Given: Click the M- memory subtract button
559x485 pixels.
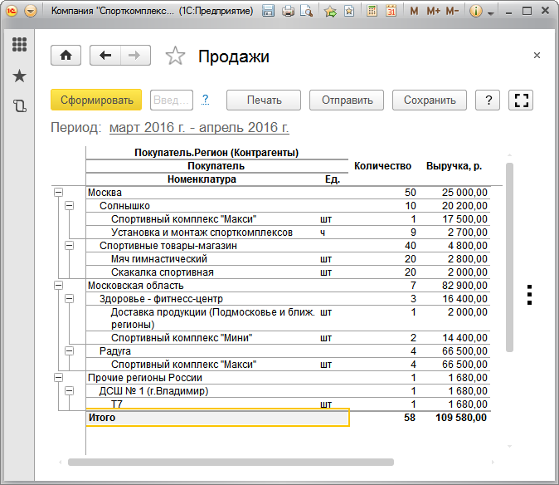Looking at the screenshot, I should (x=452, y=11).
